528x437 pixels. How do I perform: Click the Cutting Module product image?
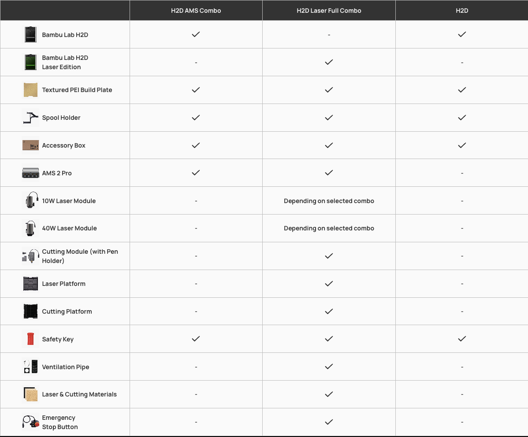(30, 256)
